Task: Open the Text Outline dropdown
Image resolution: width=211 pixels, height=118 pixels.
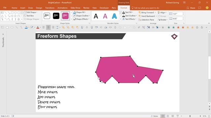Action: click(x=130, y=16)
